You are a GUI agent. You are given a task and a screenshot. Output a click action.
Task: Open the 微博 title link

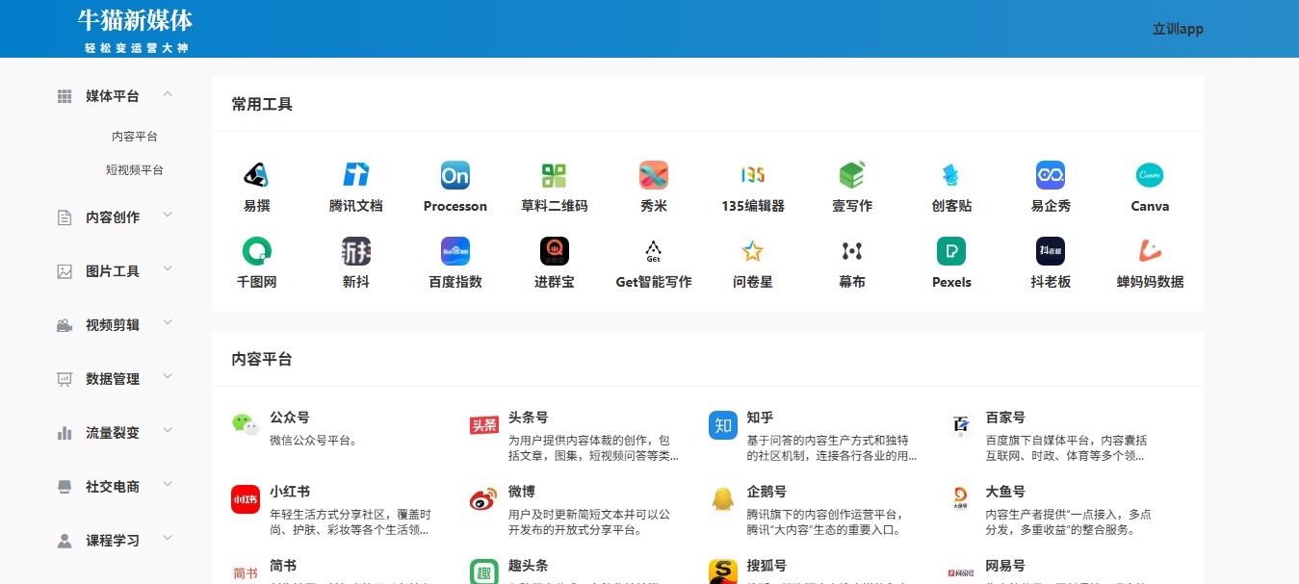click(522, 492)
